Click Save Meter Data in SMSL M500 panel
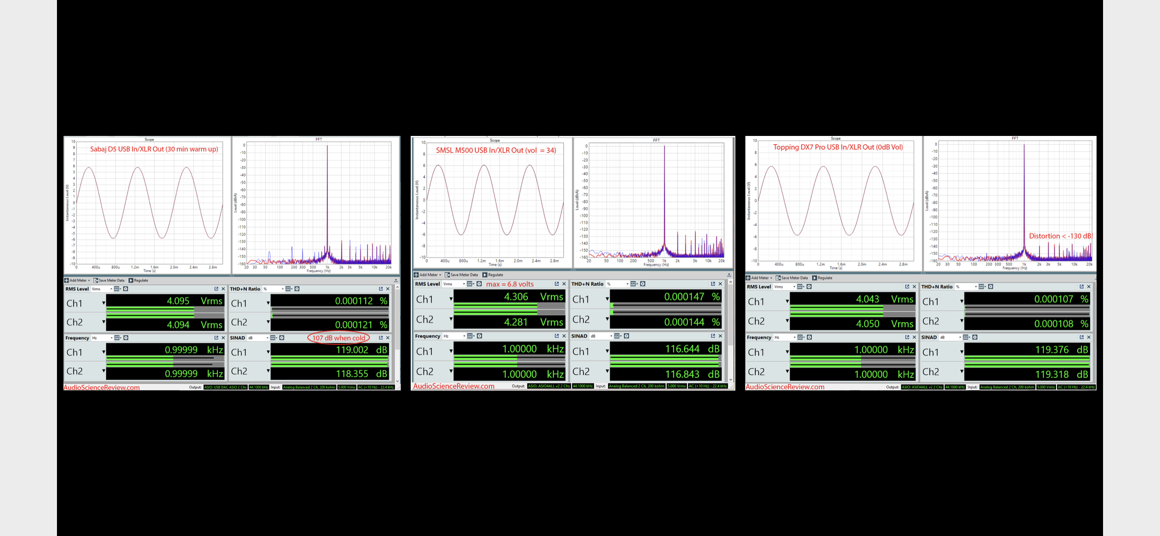Screen dimensions: 1160x536 pos(461,275)
